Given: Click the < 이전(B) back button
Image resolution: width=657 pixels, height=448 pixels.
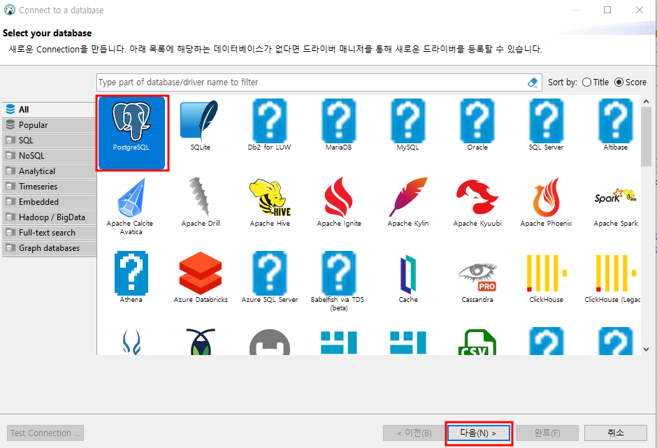Looking at the screenshot, I should [414, 433].
